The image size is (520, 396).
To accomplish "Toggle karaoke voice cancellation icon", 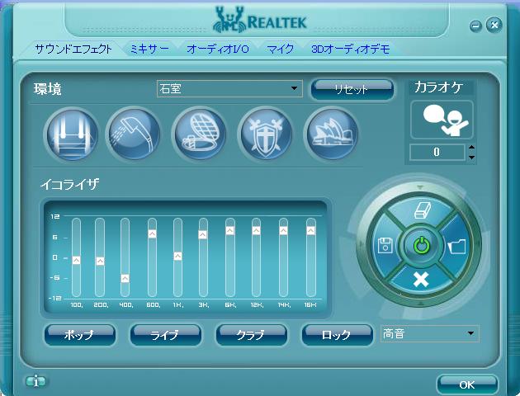I will coord(442,120).
